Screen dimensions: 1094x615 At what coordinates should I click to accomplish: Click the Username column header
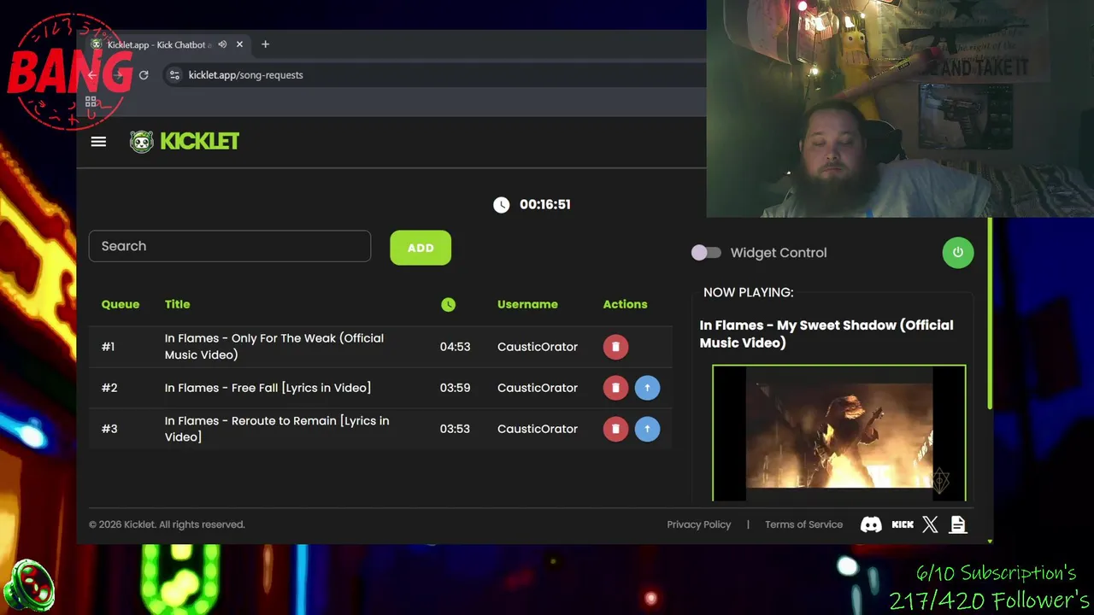point(527,304)
